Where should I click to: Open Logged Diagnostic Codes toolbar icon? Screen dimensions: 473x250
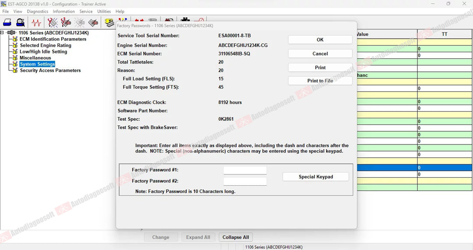click(66, 22)
